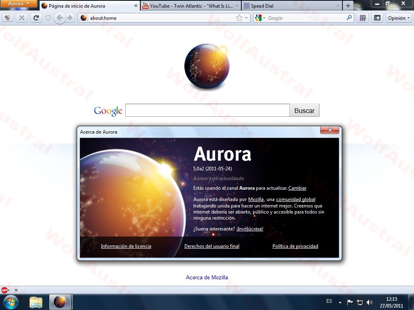Screen dimensions: 414x310
Task: Open the address bar history dropdown arrow
Action: (x=247, y=18)
